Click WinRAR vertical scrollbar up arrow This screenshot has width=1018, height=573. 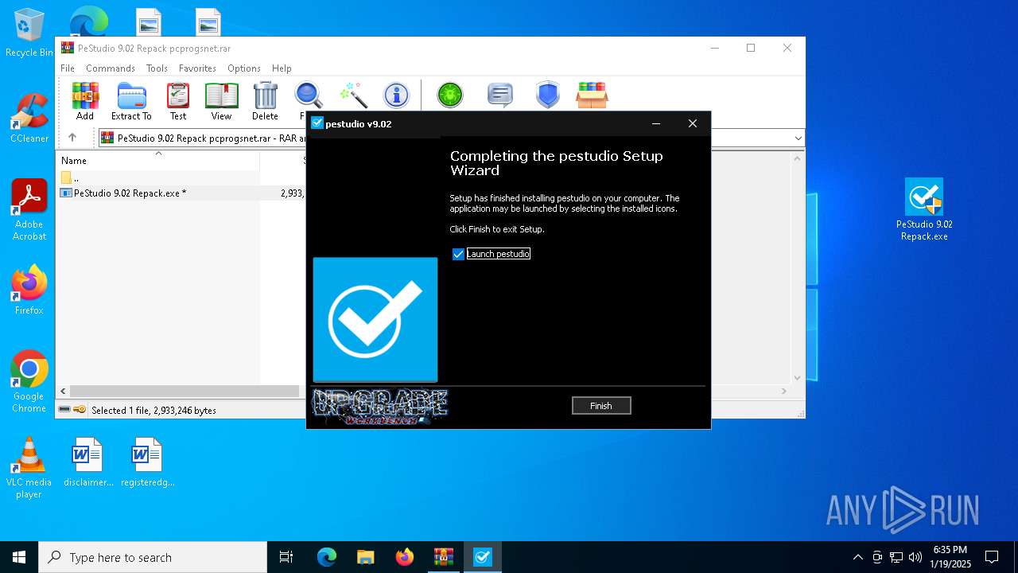[x=798, y=158]
